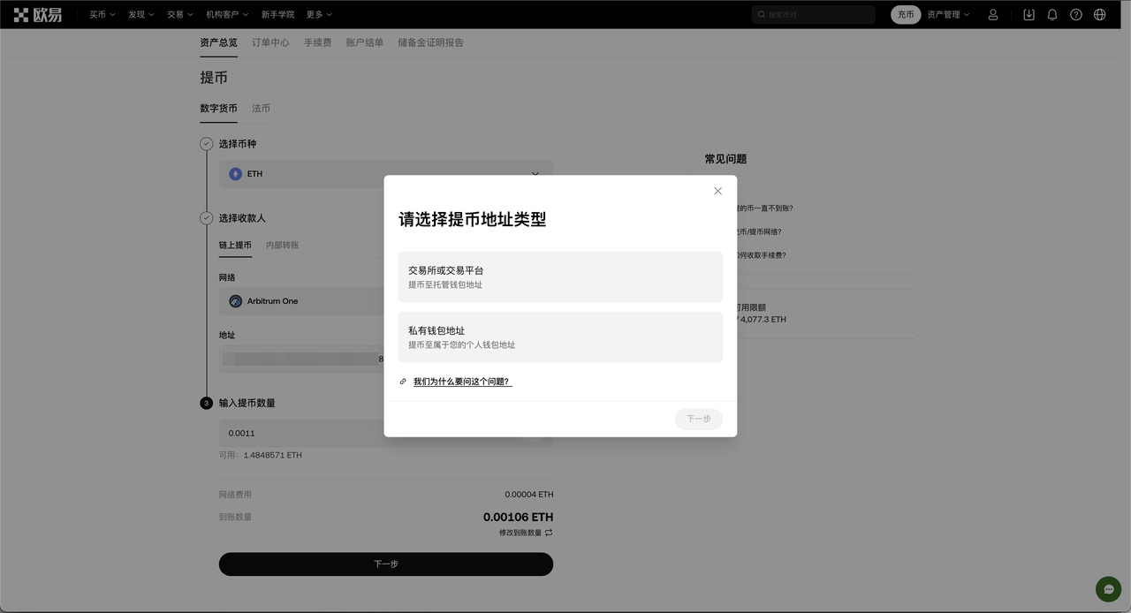The width and height of the screenshot is (1131, 613).
Task: Click the OKX logo in top left
Action: click(x=38, y=13)
